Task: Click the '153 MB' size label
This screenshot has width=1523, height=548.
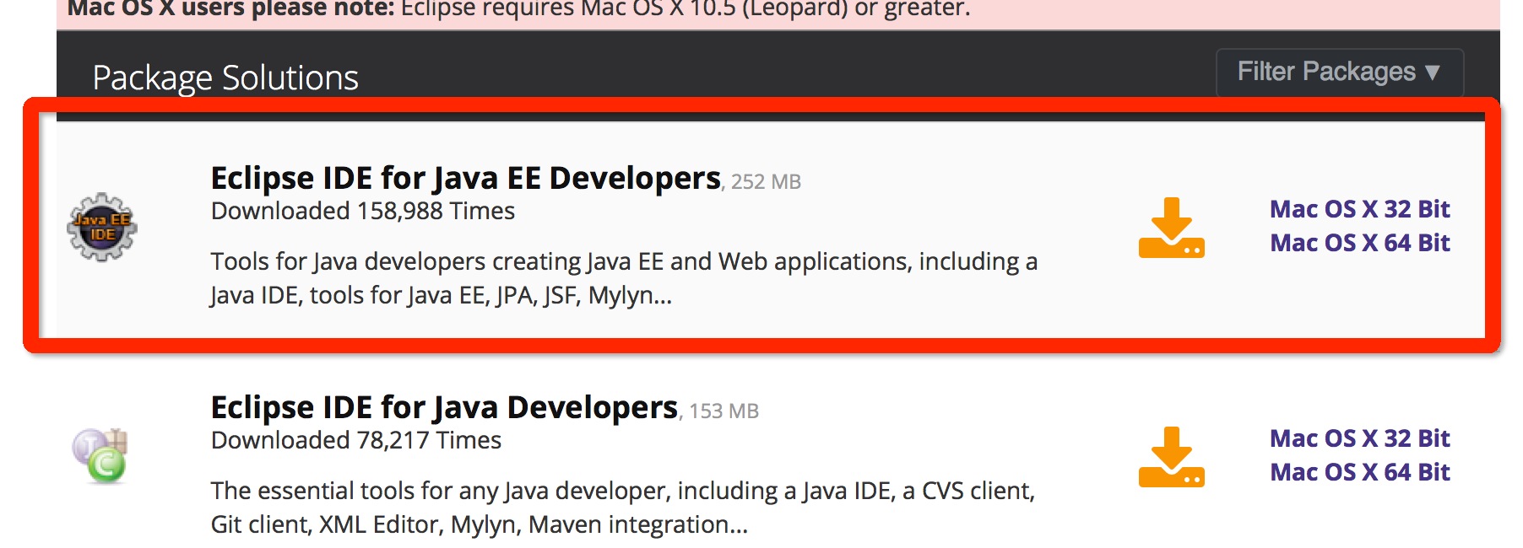Action: (x=724, y=411)
